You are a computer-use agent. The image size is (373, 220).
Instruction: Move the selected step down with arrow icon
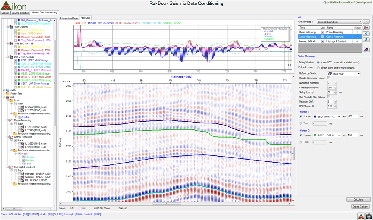pos(366,40)
